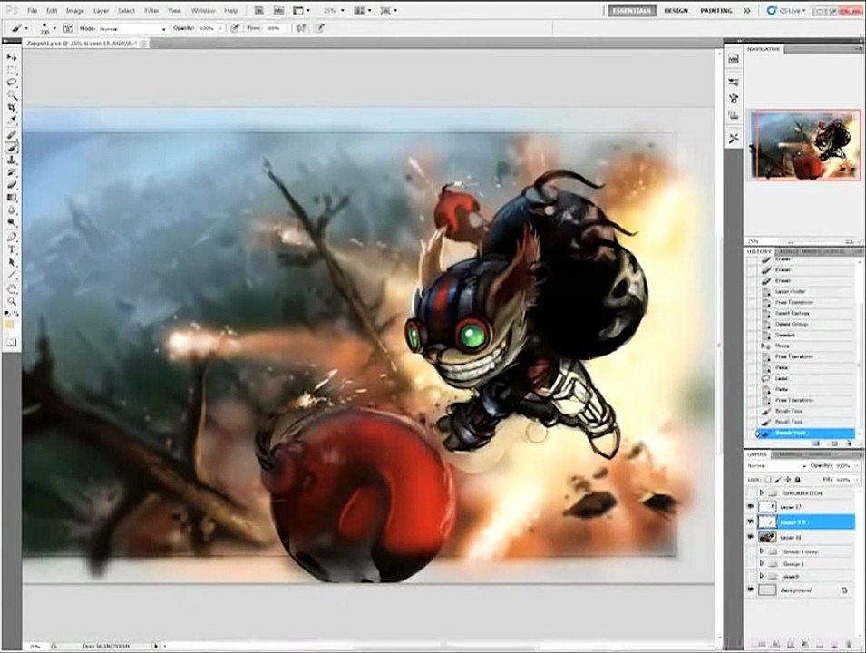This screenshot has width=866, height=653.
Task: Toggle tablet pressure controls opacity
Action: click(x=235, y=28)
